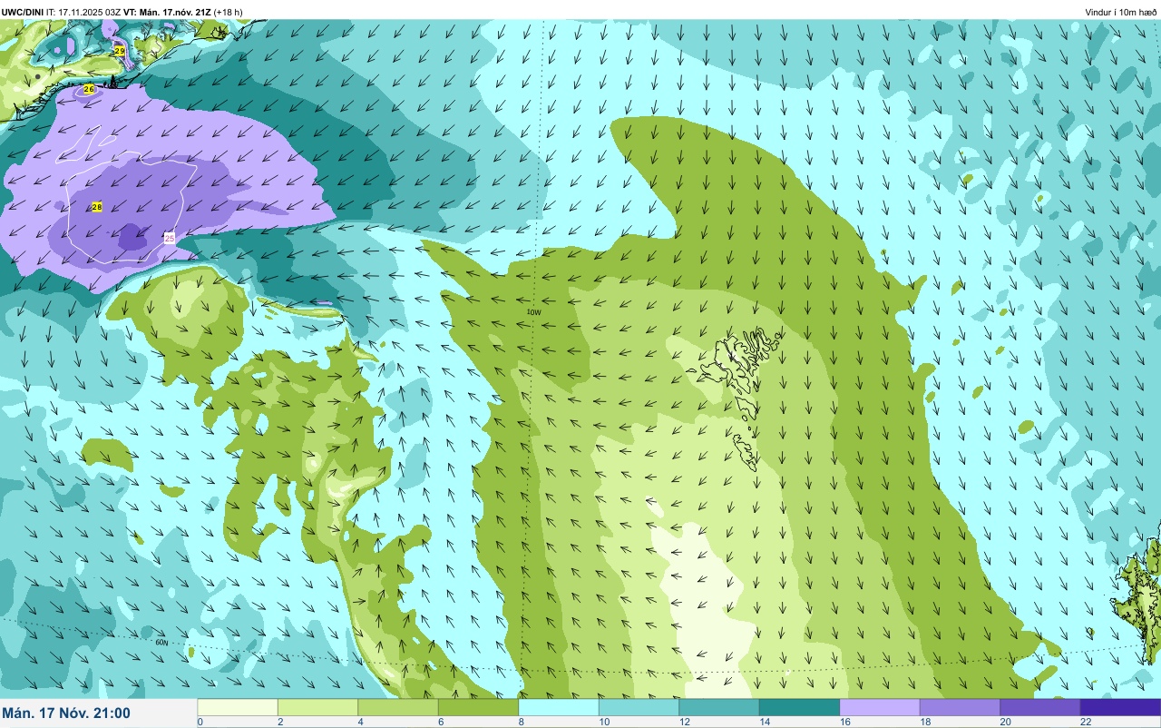The image size is (1161, 728).
Task: Click the 2–4 light green legend swatch
Action: click(317, 707)
